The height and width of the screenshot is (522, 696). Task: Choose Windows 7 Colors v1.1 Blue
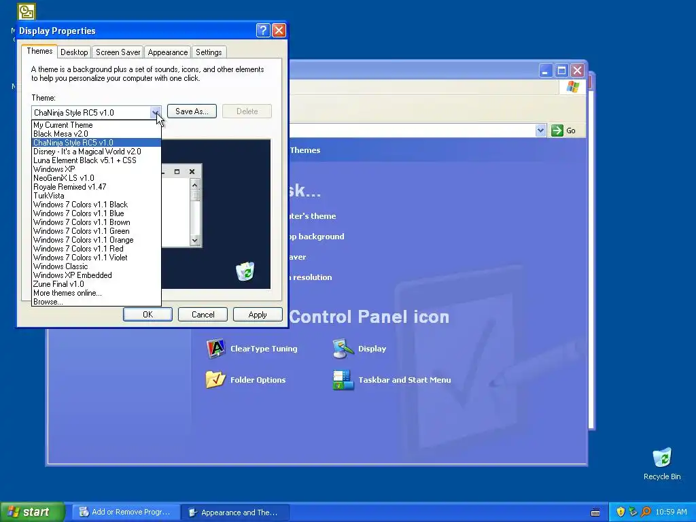tap(97, 213)
